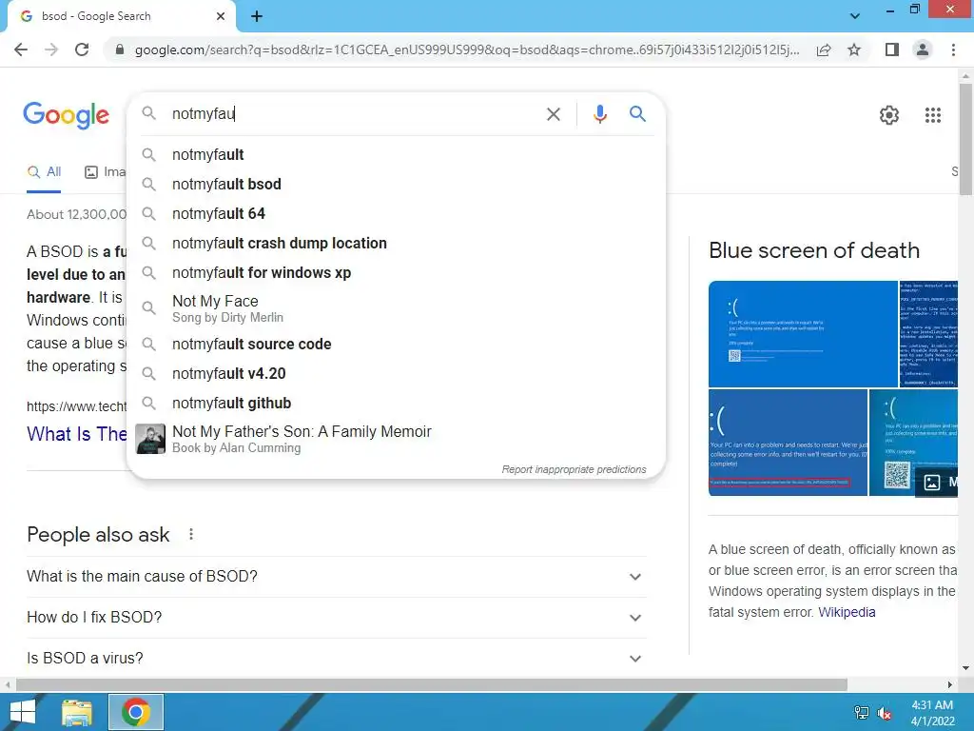
Task: Choose 'notmyfault v4.20' suggestion
Action: pyautogui.click(x=396, y=373)
